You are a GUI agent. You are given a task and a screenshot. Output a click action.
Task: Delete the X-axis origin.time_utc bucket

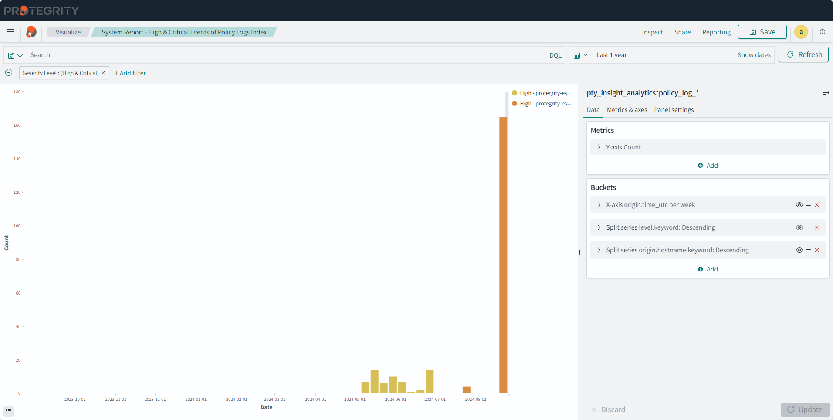817,205
